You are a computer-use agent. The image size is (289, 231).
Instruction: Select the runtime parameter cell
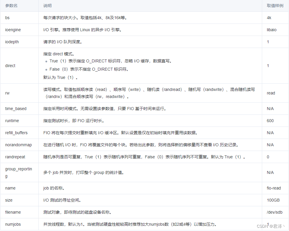(x=12, y=121)
